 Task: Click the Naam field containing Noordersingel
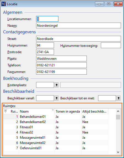[79, 26]
